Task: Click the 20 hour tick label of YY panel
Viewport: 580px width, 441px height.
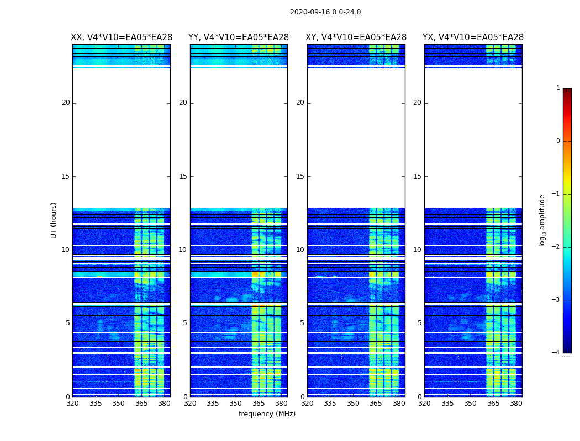Action: point(183,103)
